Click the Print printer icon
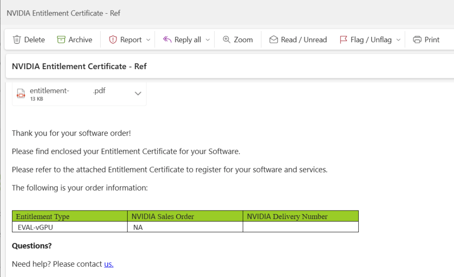 coord(417,39)
